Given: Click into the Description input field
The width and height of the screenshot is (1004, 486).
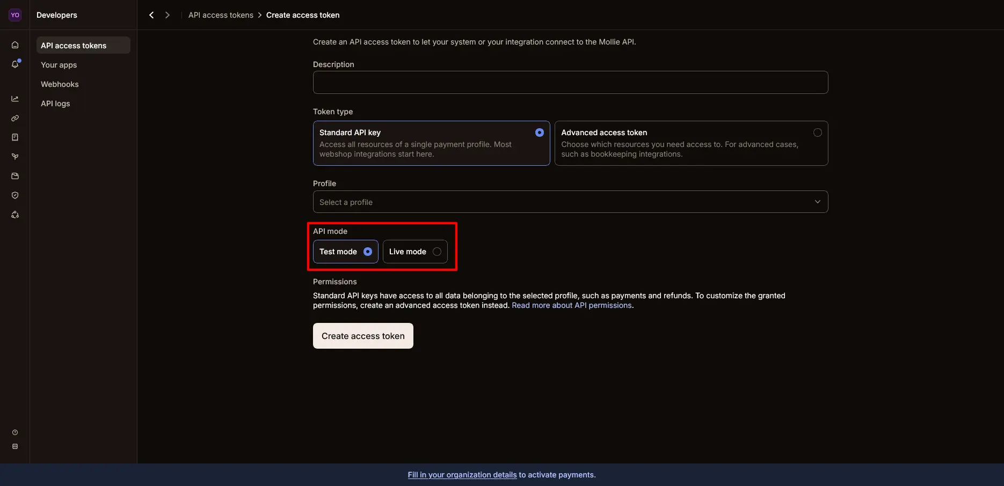Looking at the screenshot, I should tap(570, 82).
